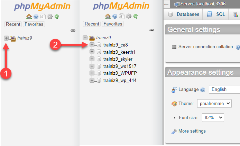240x146 pixels.
Task: Click the server monitor icon in breadcrumb
Action: pyautogui.click(x=177, y=4)
